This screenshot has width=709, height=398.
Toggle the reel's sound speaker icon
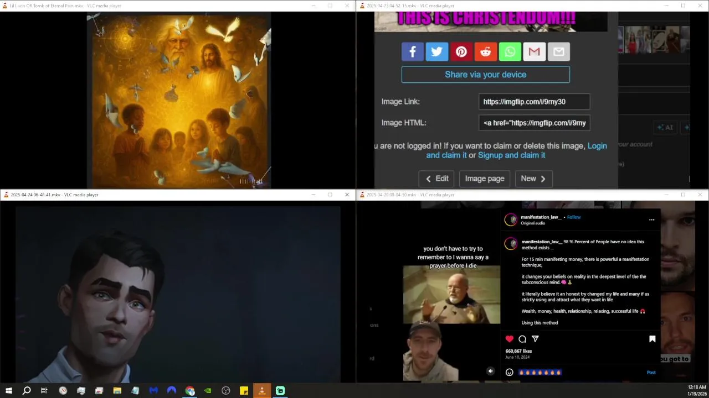pos(490,371)
